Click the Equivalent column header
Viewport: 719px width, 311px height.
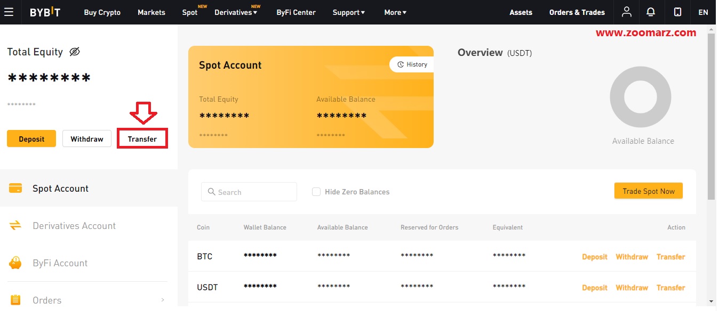pos(508,227)
